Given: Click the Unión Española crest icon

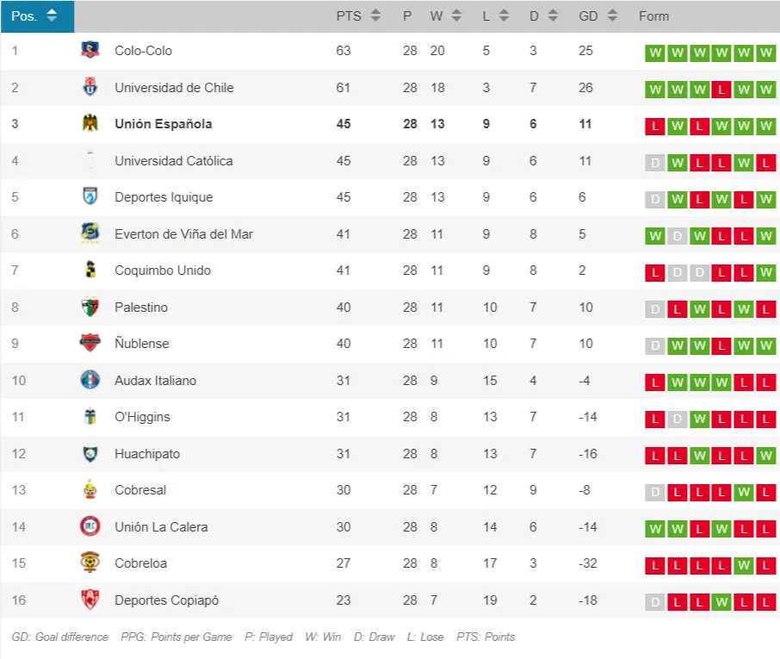Looking at the screenshot, I should pyautogui.click(x=90, y=124).
